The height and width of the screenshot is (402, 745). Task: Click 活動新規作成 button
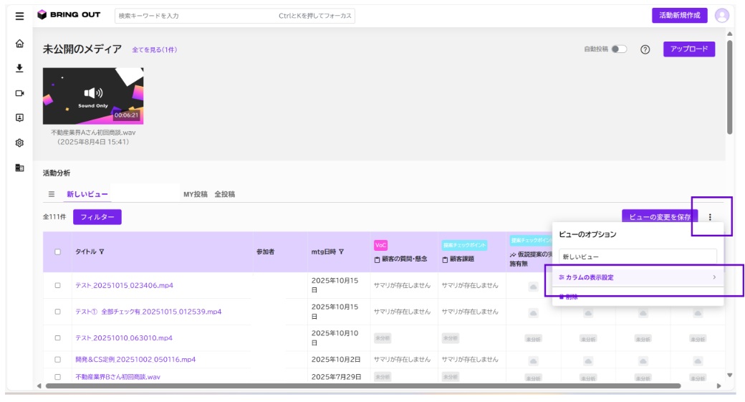point(679,15)
